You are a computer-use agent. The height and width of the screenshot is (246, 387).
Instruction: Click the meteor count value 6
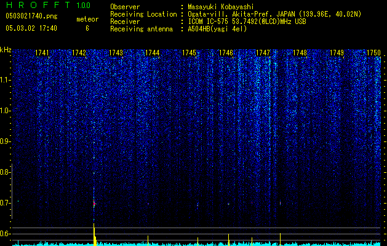87,28
